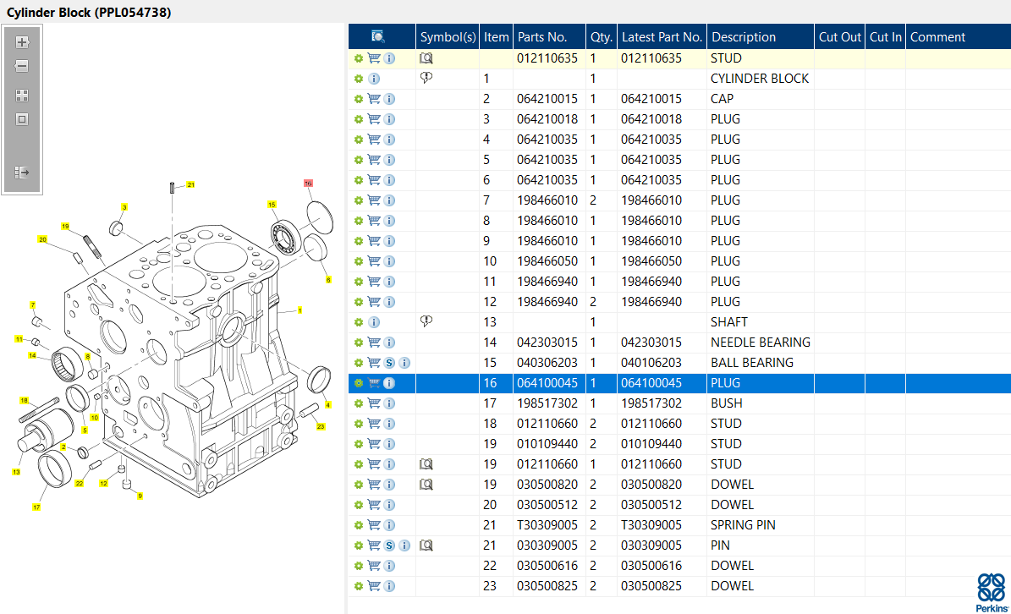Click the list-with-arrow icon in diagram toolbar

(x=22, y=173)
